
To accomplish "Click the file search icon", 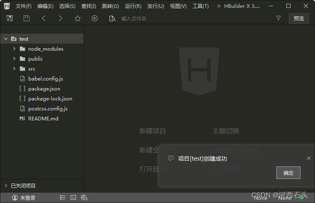I will tap(112, 19).
